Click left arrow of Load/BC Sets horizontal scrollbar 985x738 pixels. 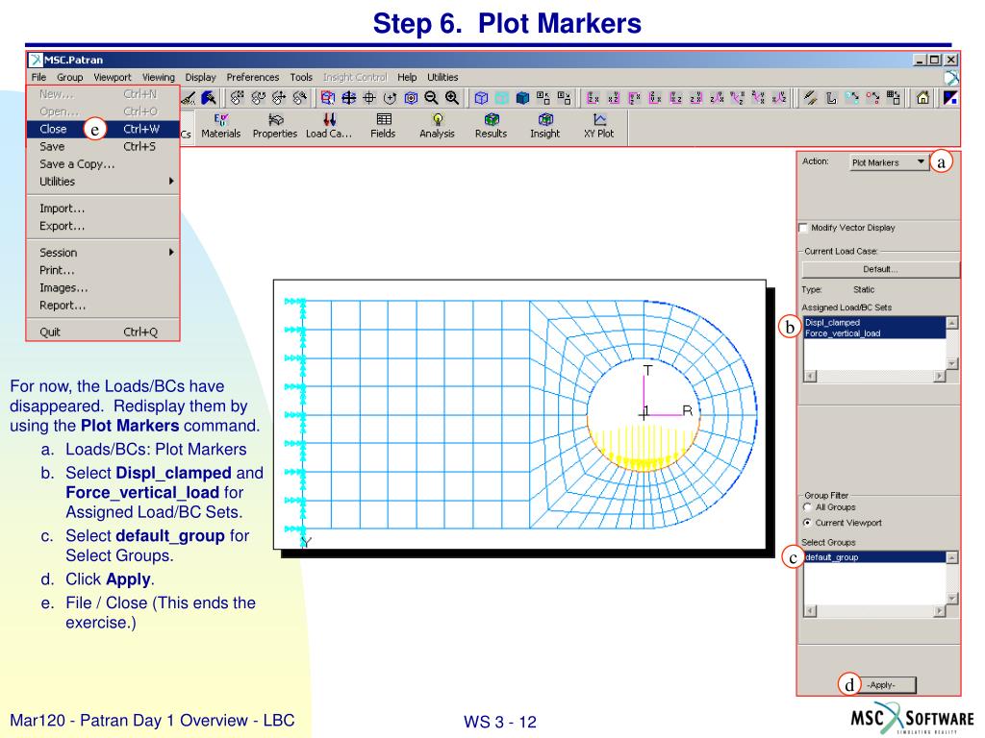[x=810, y=376]
